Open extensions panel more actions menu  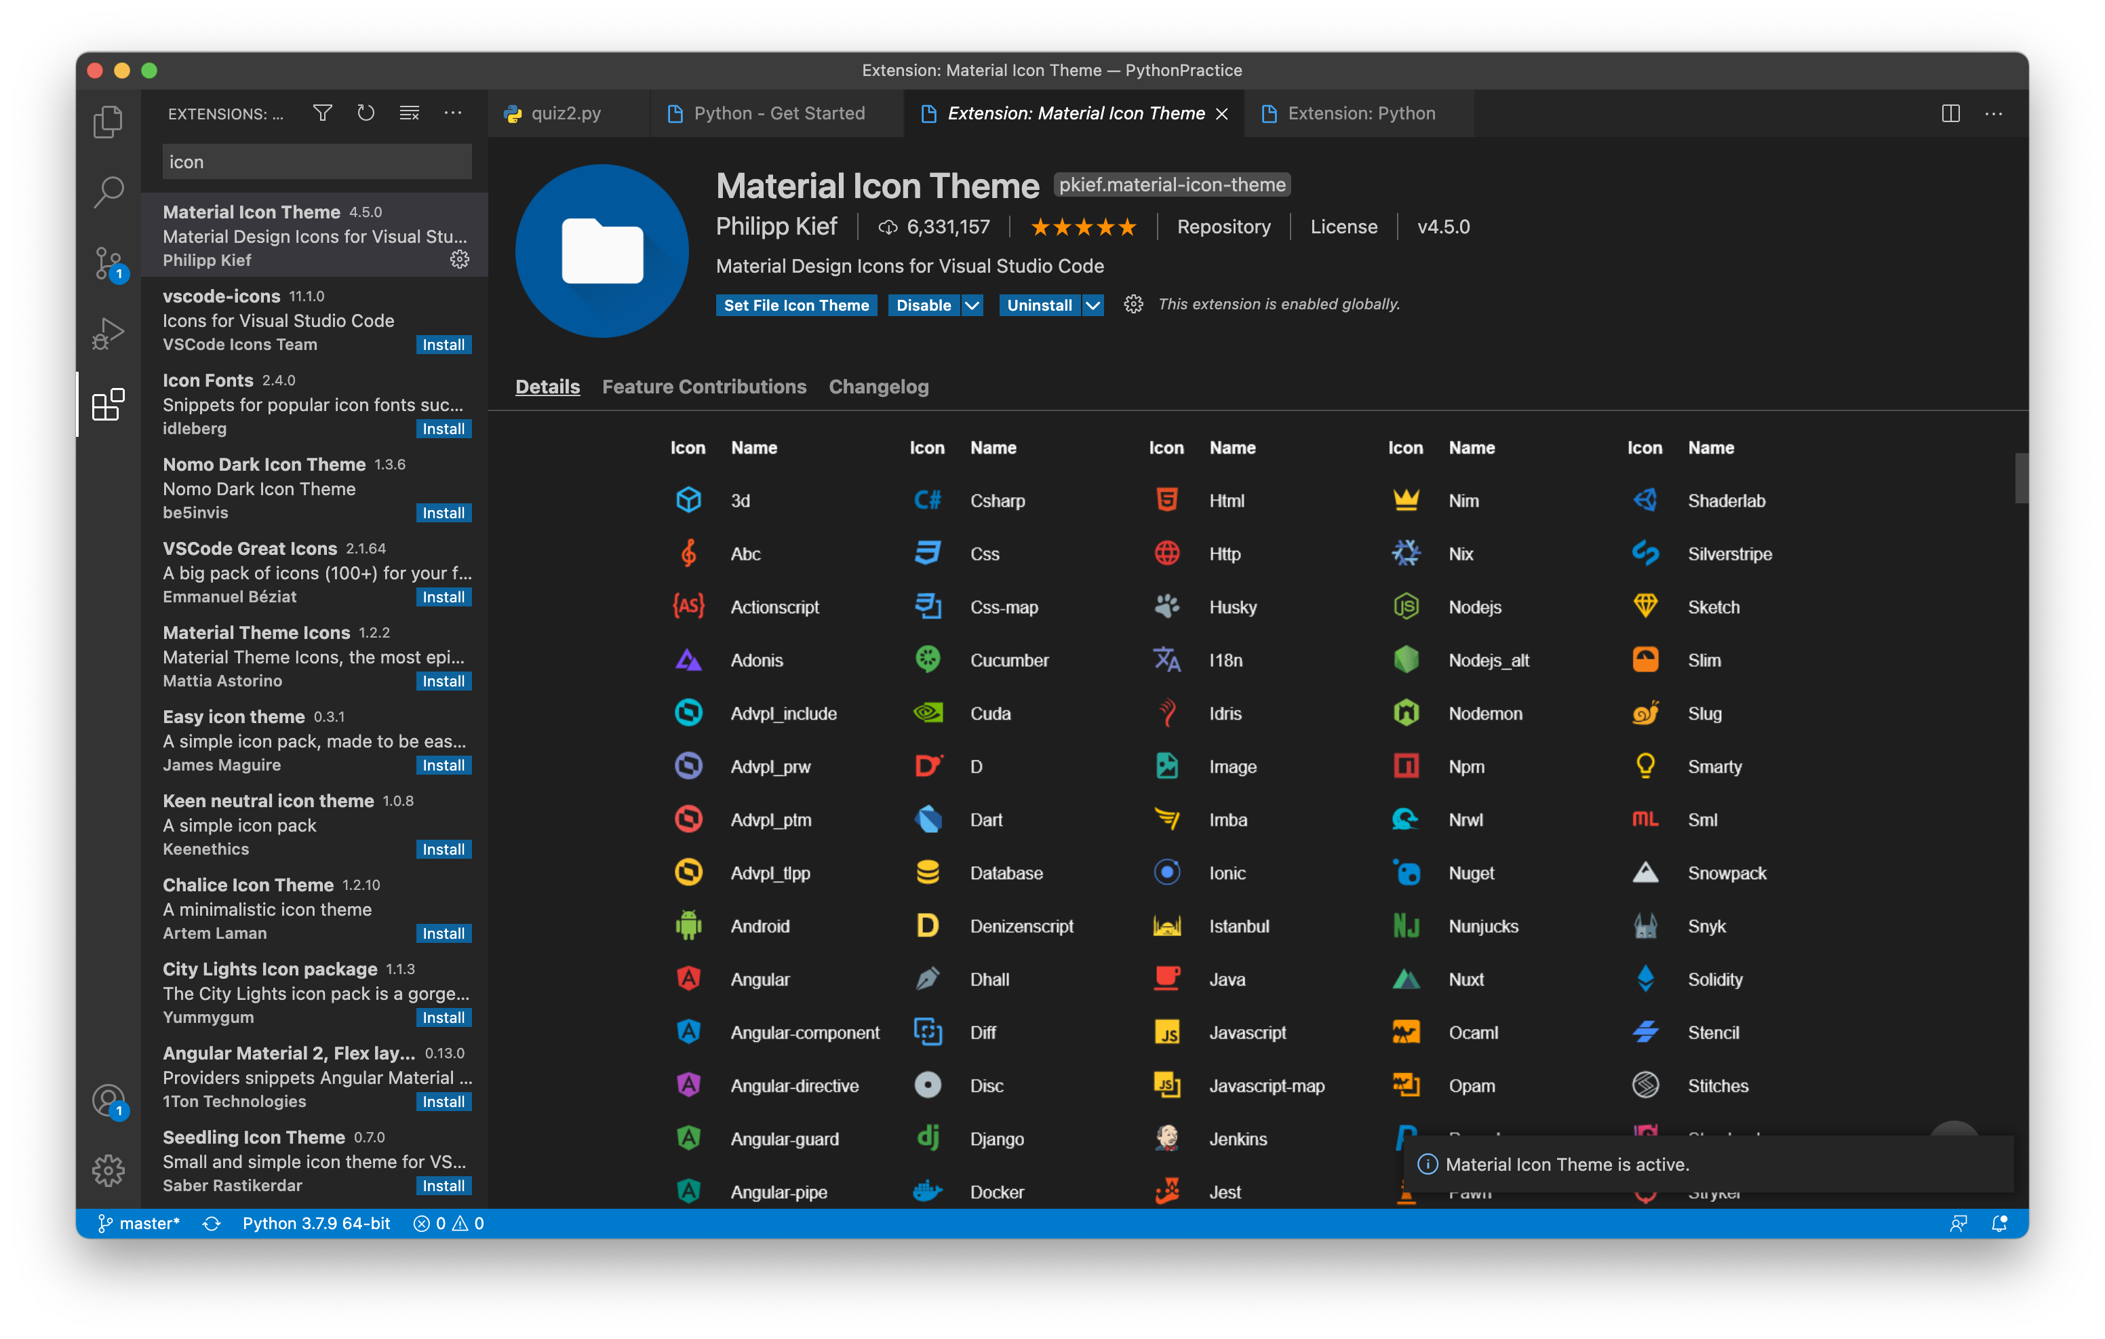[x=453, y=113]
